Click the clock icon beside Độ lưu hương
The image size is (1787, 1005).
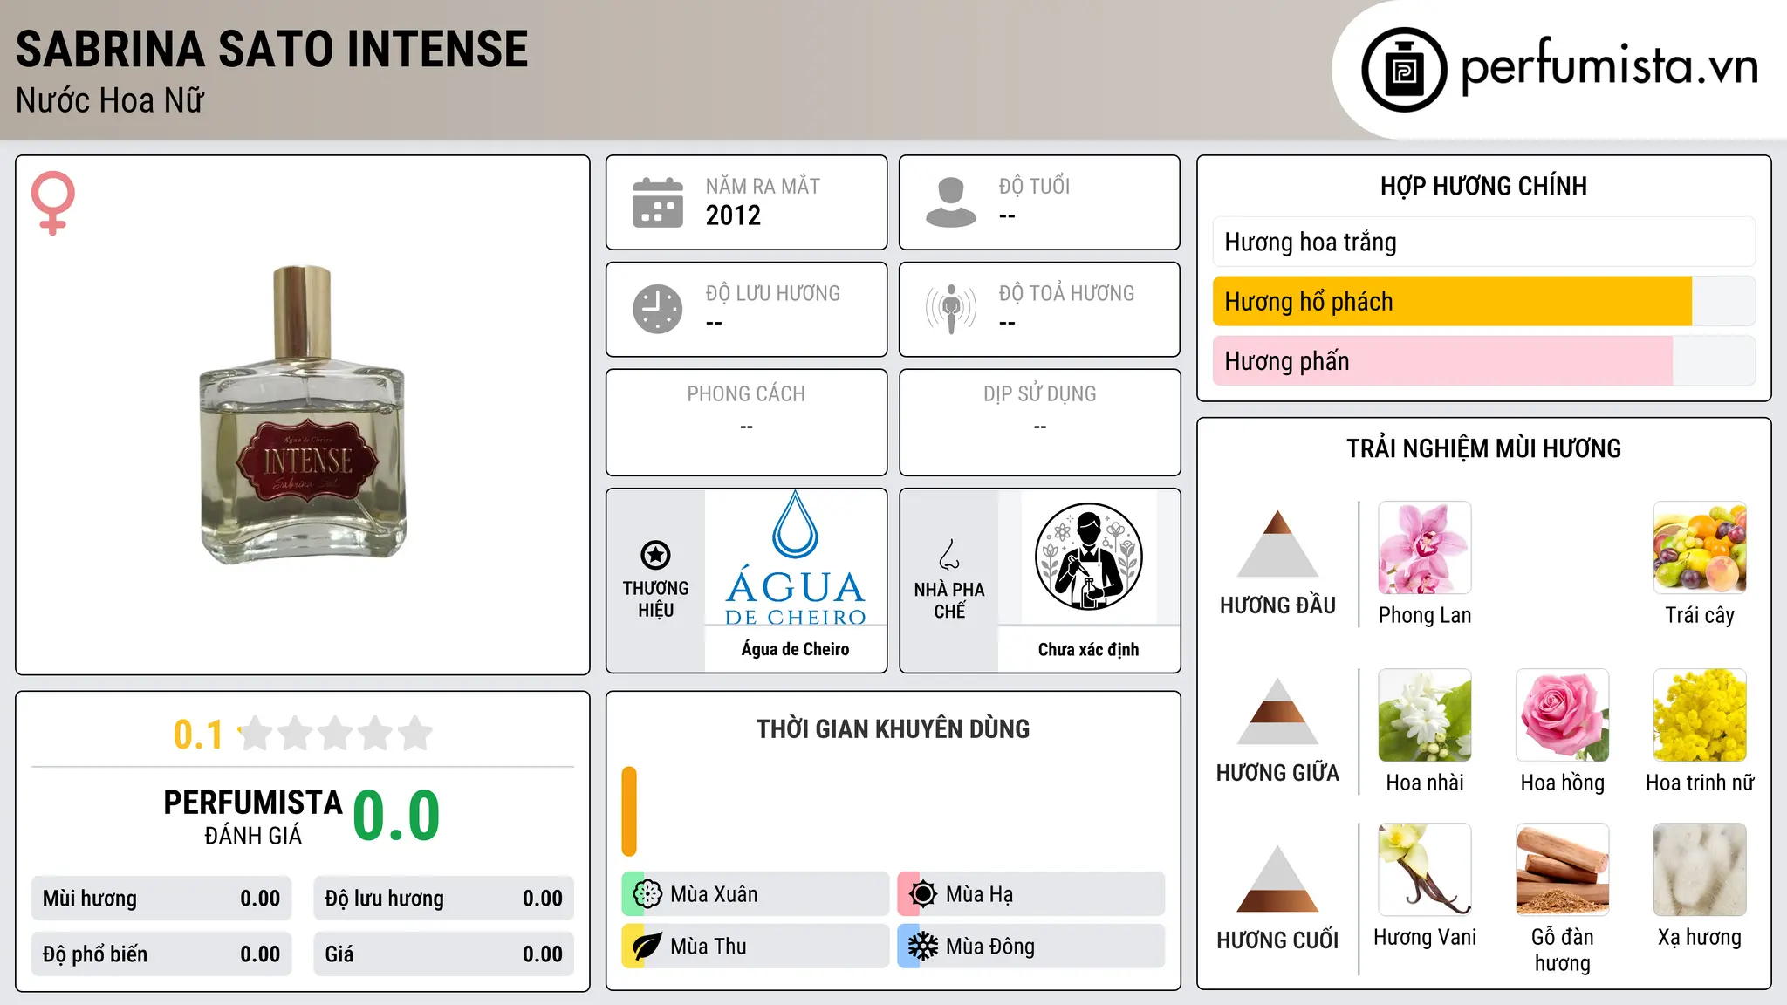click(658, 309)
